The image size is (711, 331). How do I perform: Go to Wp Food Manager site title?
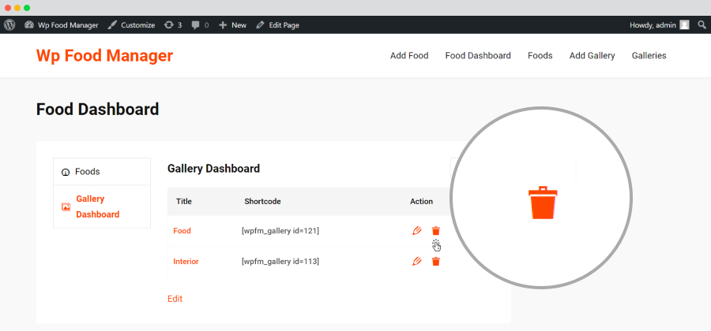click(x=104, y=56)
